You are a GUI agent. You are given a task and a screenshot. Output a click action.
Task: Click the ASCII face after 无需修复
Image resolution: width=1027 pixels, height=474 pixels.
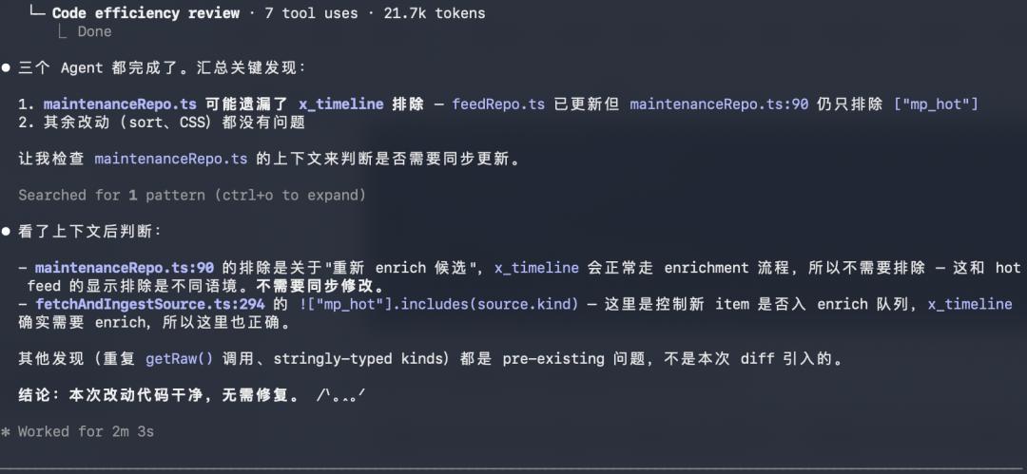pyautogui.click(x=341, y=394)
